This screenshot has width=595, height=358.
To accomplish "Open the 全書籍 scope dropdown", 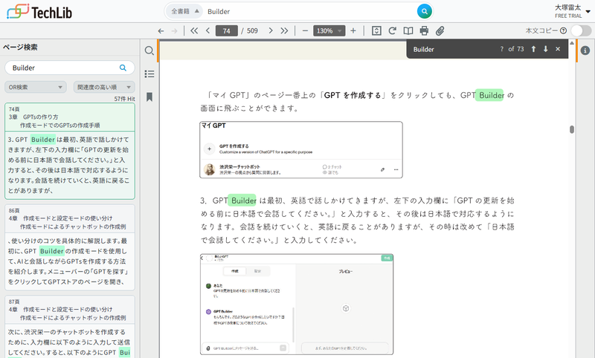I will tap(184, 11).
